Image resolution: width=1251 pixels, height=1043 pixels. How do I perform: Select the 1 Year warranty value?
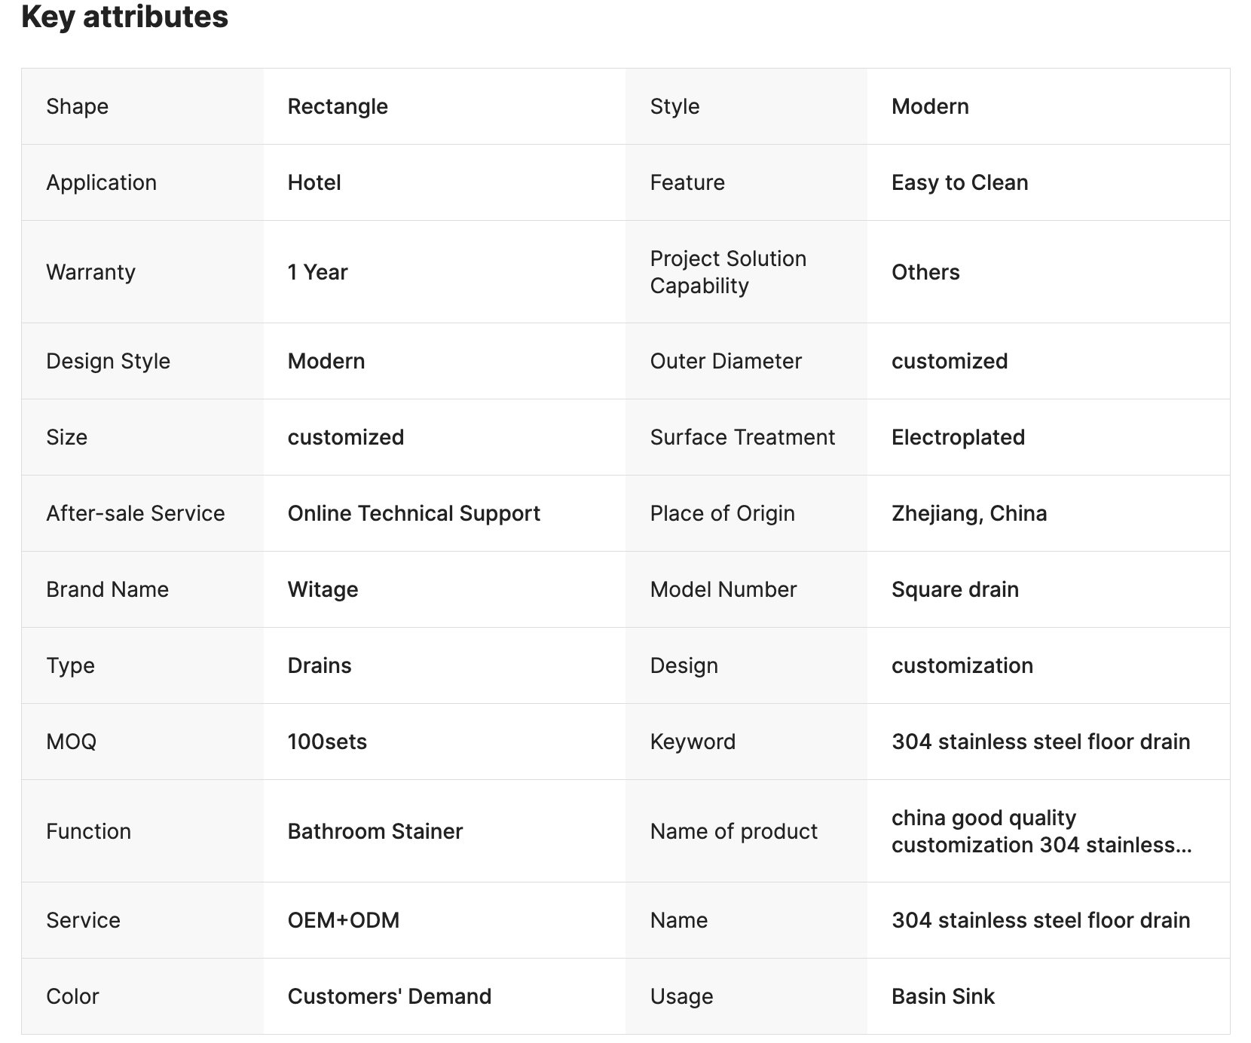[317, 272]
